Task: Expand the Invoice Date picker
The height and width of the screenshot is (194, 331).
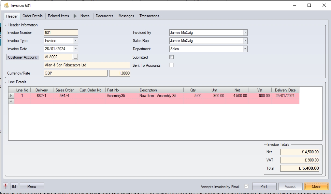Action: [76, 49]
